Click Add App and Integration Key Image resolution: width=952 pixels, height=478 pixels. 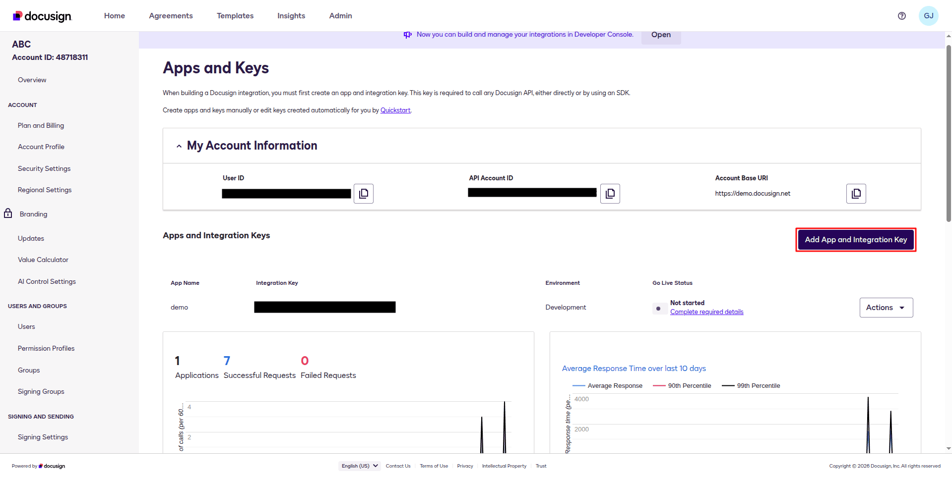point(856,240)
